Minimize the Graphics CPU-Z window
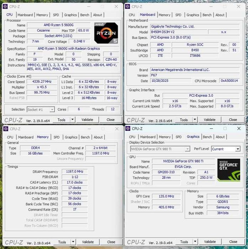The width and height of the screenshot is (248, 249). coord(211,129)
